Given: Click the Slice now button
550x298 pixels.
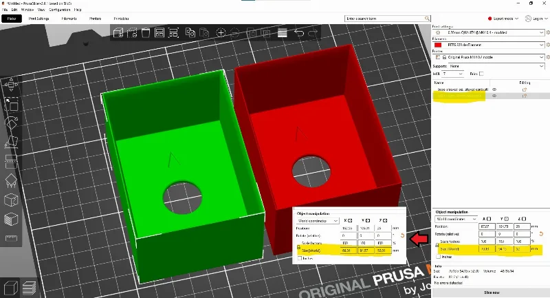Looking at the screenshot, I should 491,292.
